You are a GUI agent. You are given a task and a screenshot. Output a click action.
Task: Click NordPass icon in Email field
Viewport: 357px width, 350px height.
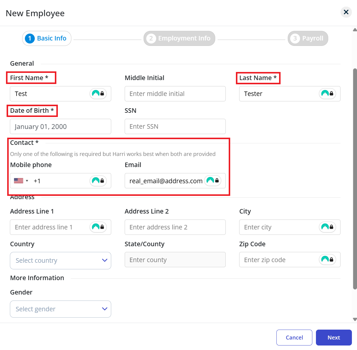(213, 181)
